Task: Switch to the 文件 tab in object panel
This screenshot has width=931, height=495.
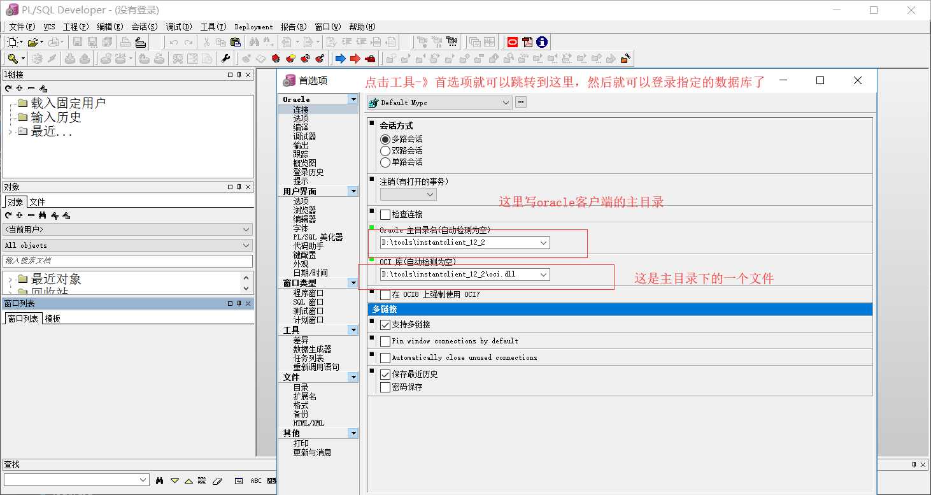Action: point(37,202)
